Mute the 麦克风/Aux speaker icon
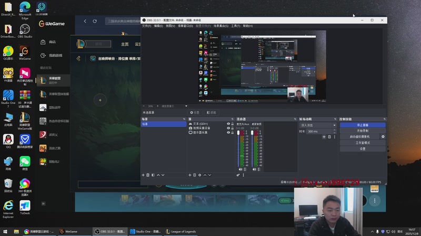 [x=240, y=169]
